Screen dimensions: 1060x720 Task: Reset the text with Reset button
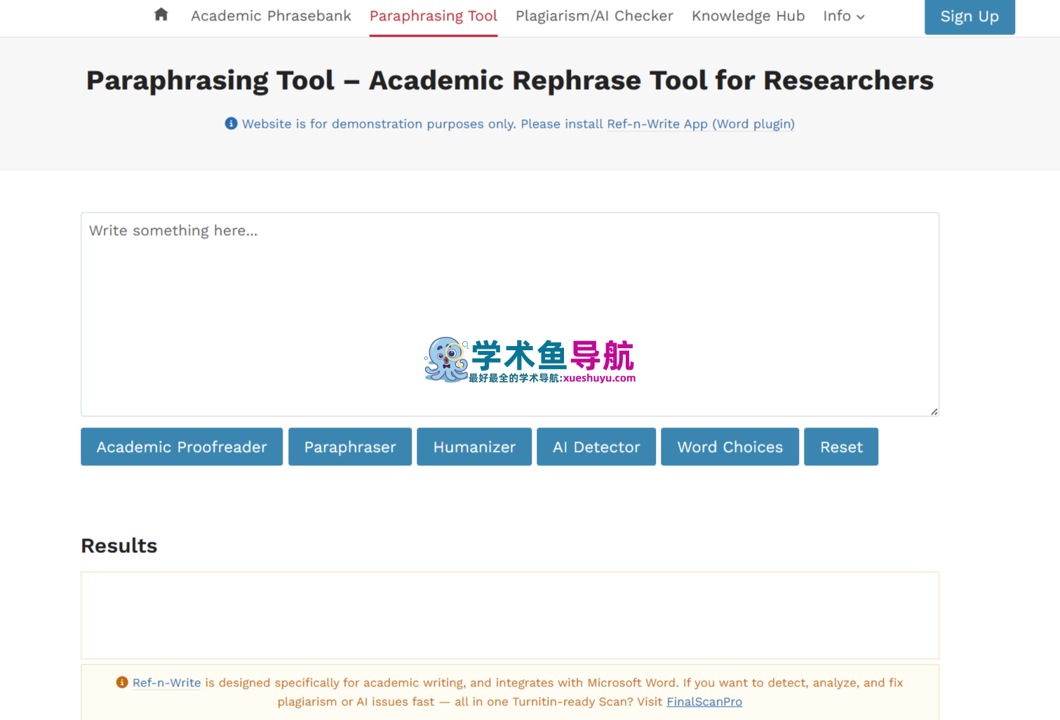click(841, 447)
